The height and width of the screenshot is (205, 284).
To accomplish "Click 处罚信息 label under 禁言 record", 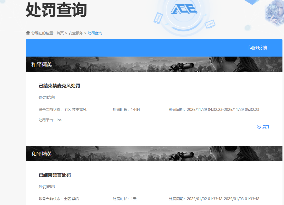I will point(47,187).
